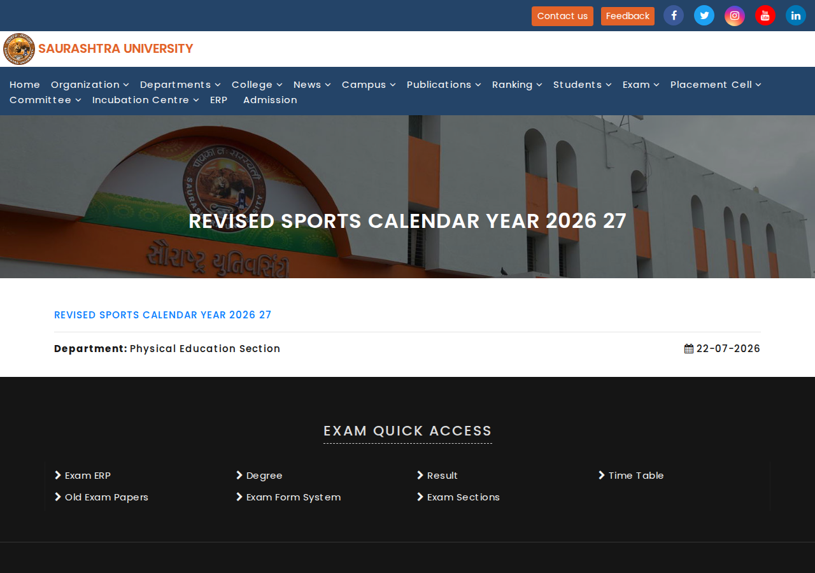Expand the Publications dropdown menu
The width and height of the screenshot is (815, 573).
(444, 85)
